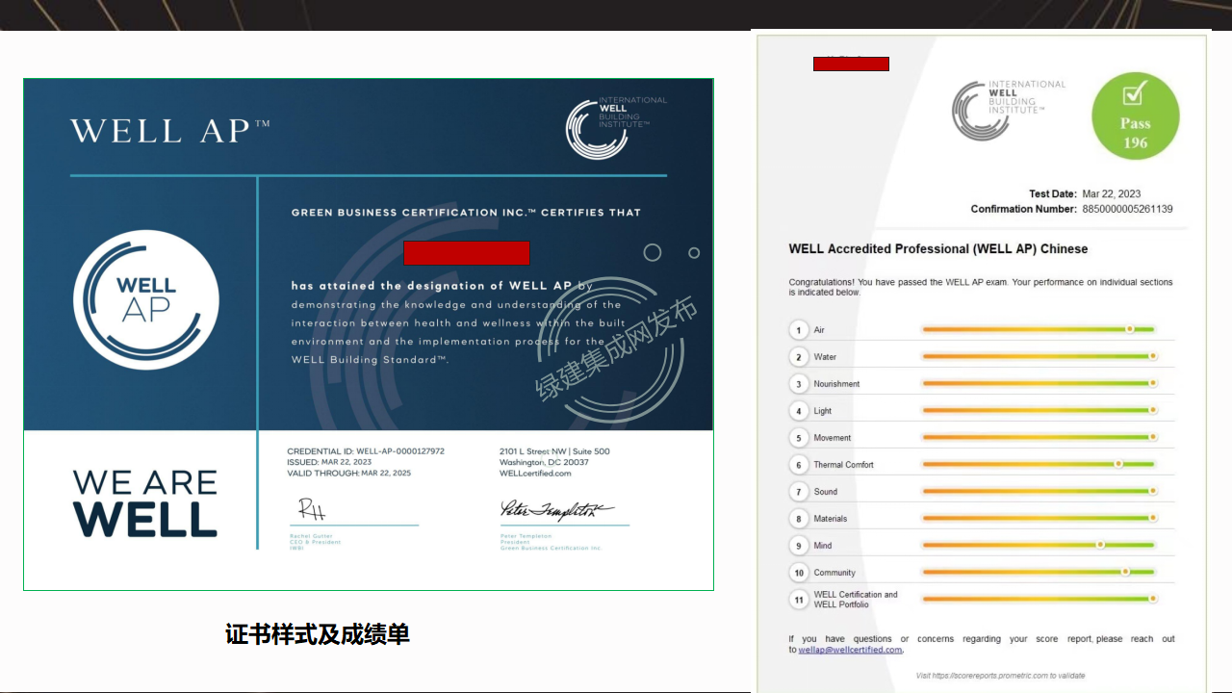Viewport: 1232px width, 693px height.
Task: Click the "Movement" section label
Action: tap(833, 438)
